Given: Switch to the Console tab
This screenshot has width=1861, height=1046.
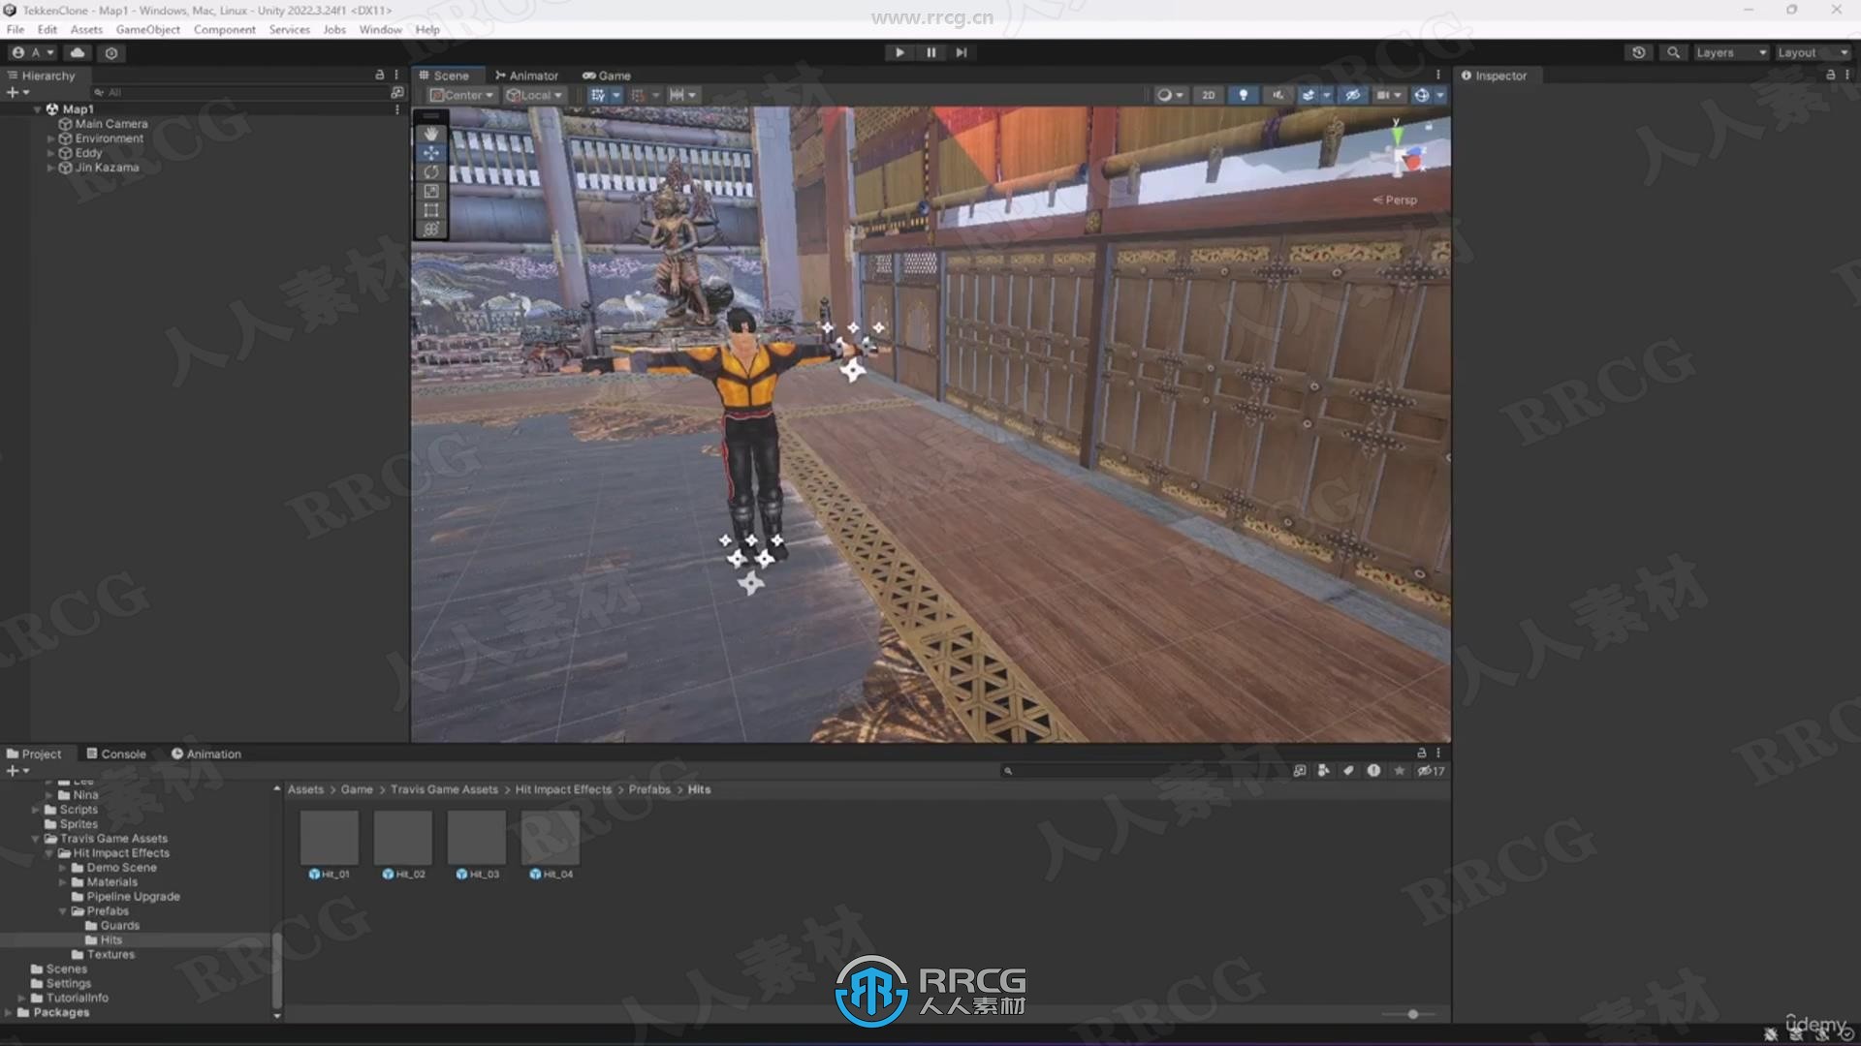Looking at the screenshot, I should click(116, 754).
